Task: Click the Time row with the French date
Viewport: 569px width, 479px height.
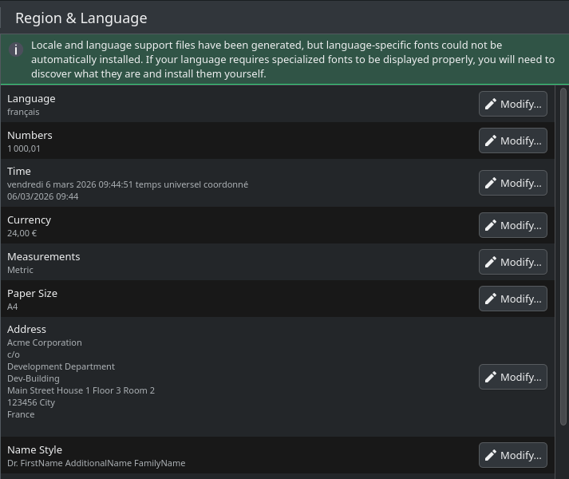Action: point(239,183)
